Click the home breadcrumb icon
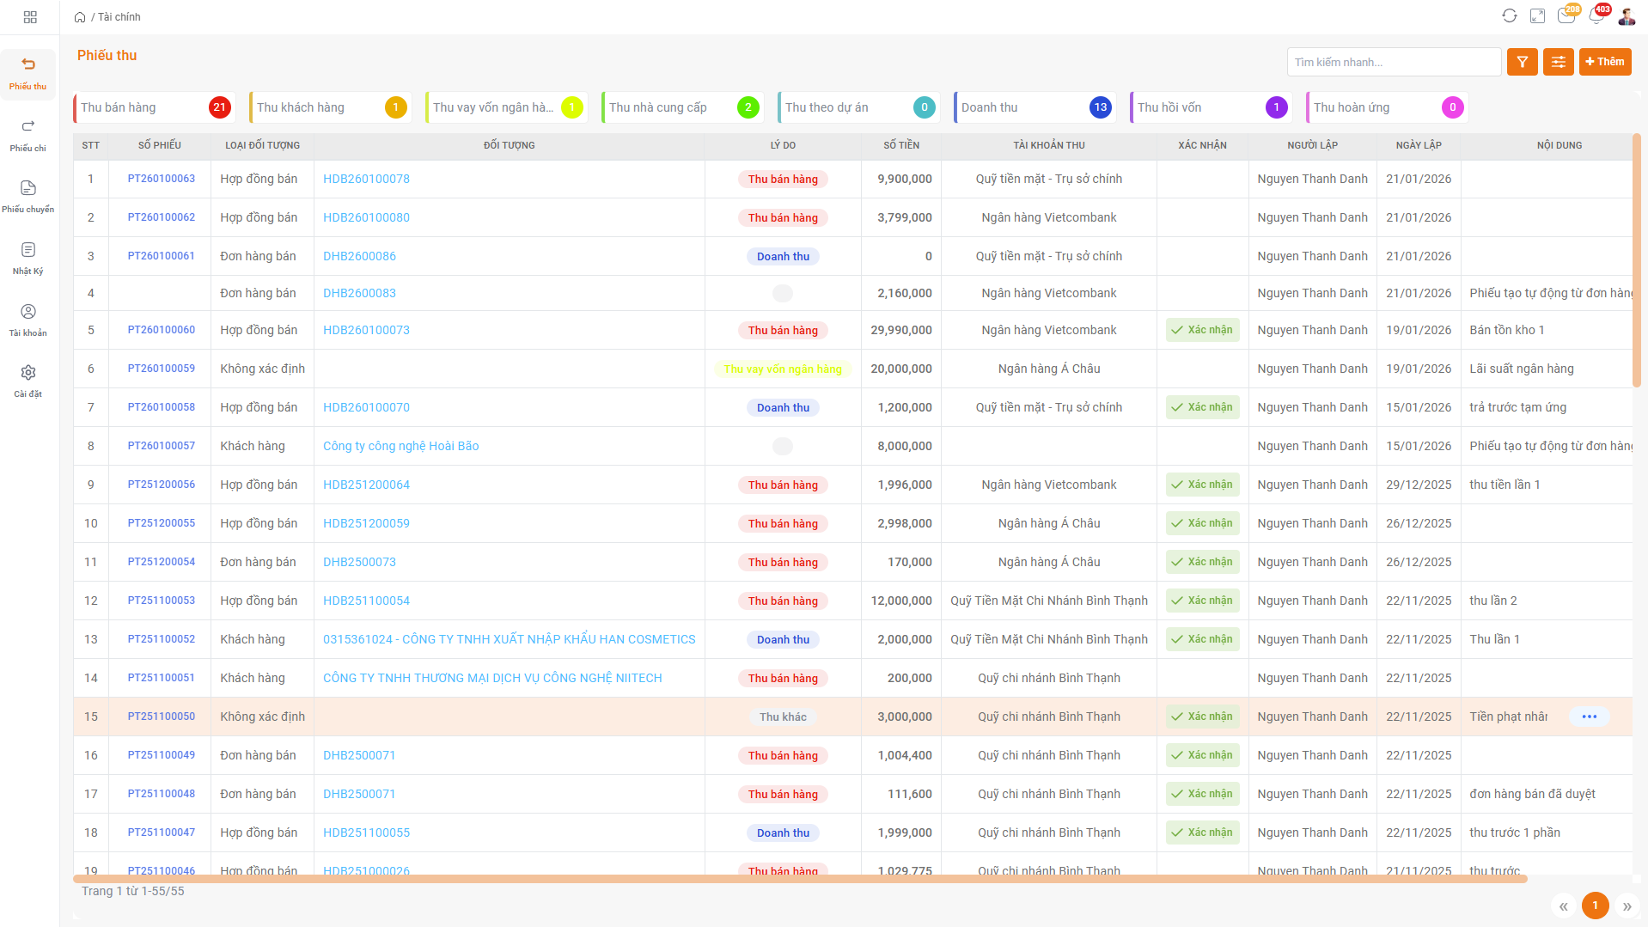1648x927 pixels. (x=80, y=17)
